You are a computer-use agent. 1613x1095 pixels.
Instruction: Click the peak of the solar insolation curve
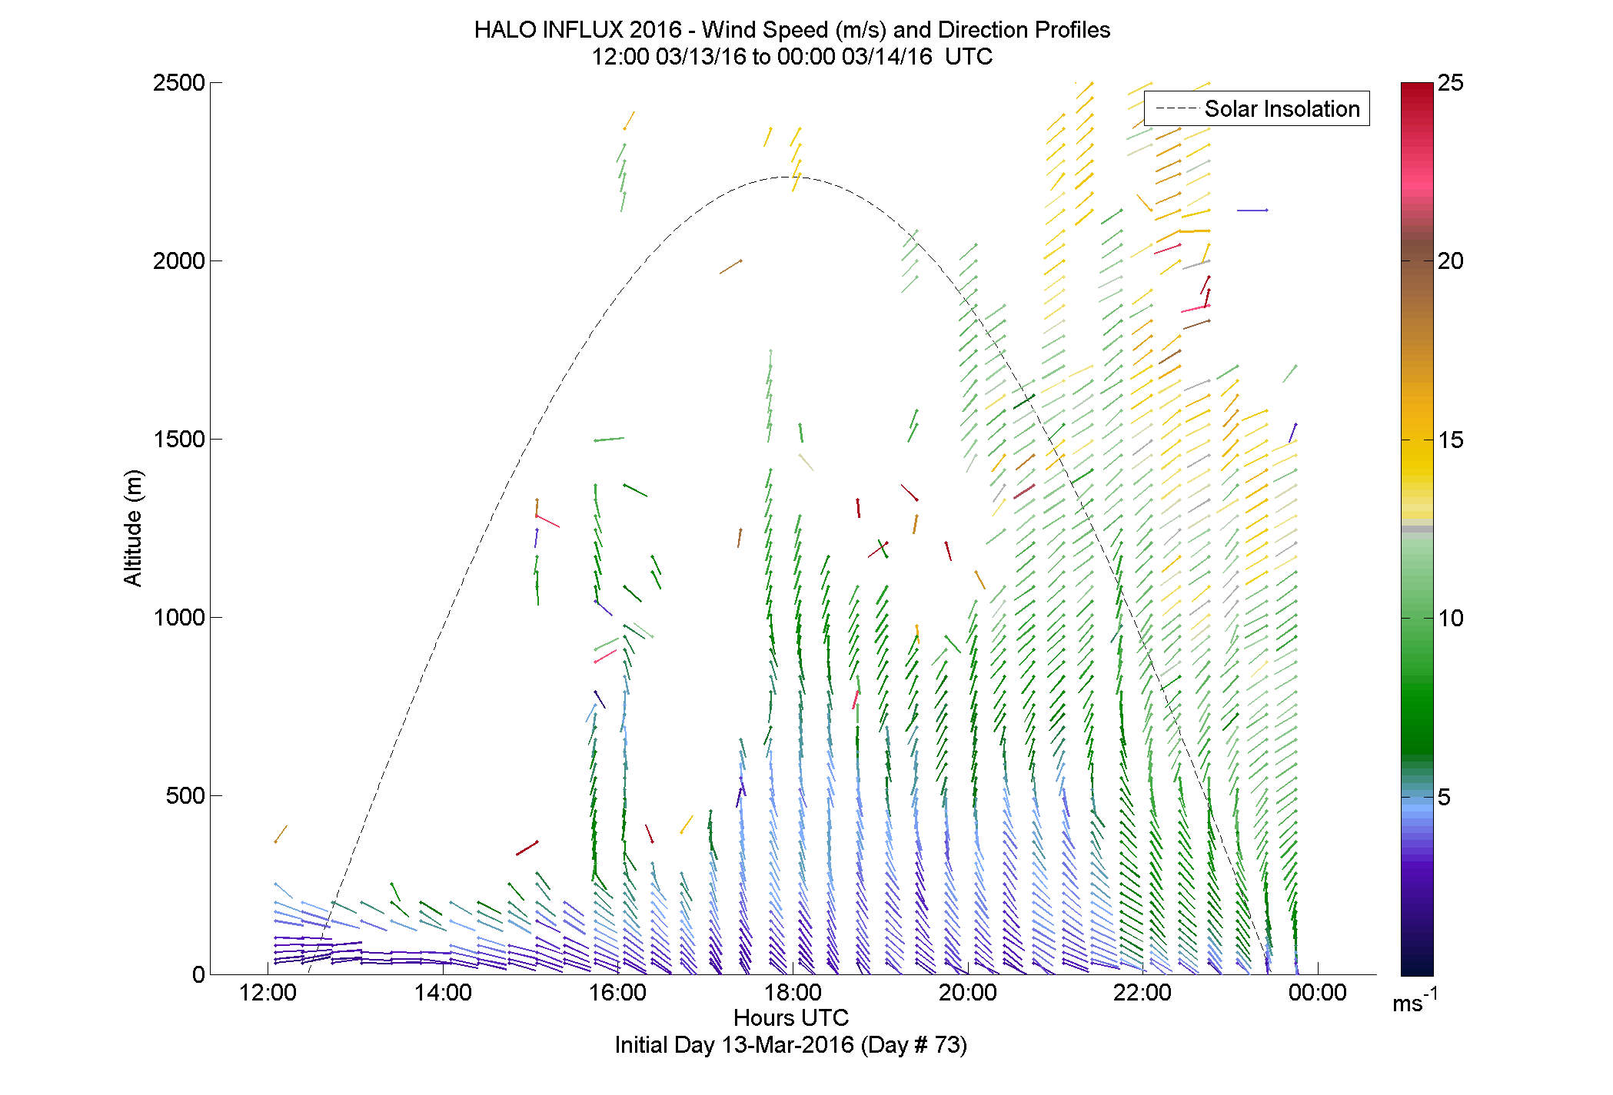click(x=788, y=177)
